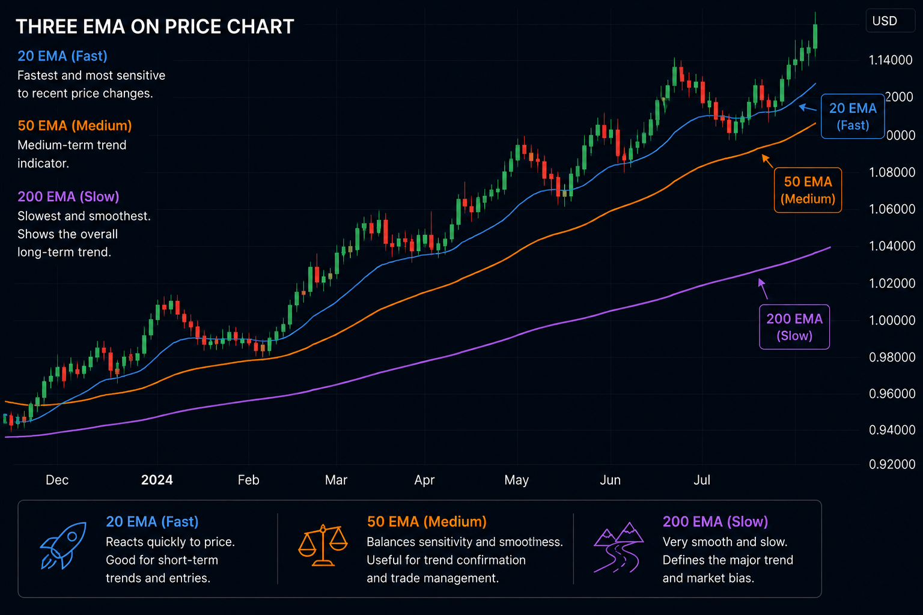The image size is (923, 615).
Task: Click the 1.08000 price axis label
Action: (x=892, y=172)
